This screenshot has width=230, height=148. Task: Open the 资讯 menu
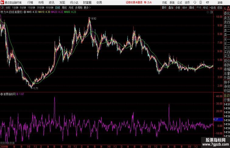(x=51, y=2)
